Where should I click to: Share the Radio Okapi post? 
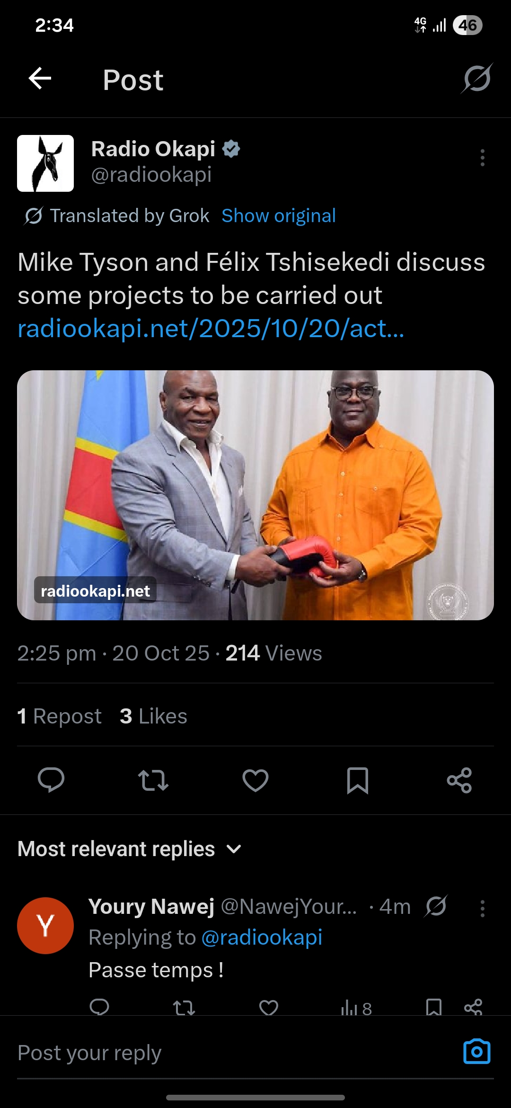tap(459, 780)
